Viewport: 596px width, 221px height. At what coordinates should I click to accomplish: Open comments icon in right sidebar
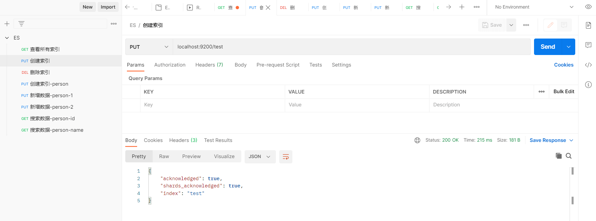(588, 45)
